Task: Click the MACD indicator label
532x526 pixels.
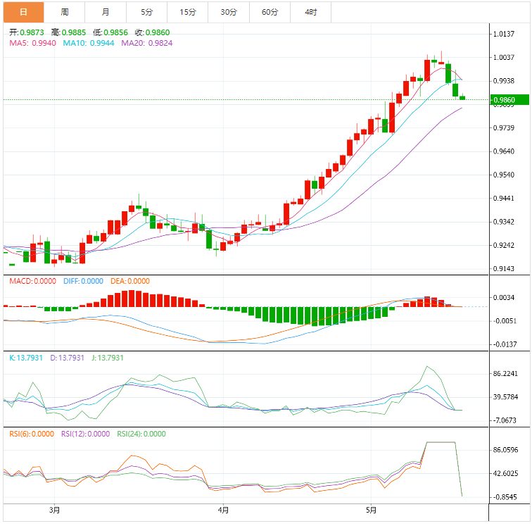Action: coord(32,281)
